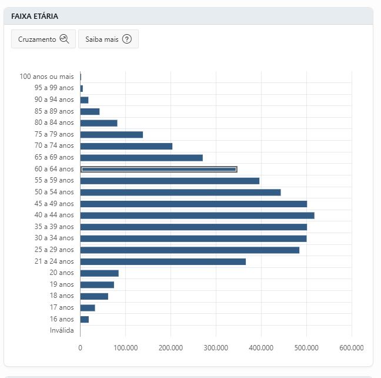Click the 16 anos bar

(x=85, y=319)
